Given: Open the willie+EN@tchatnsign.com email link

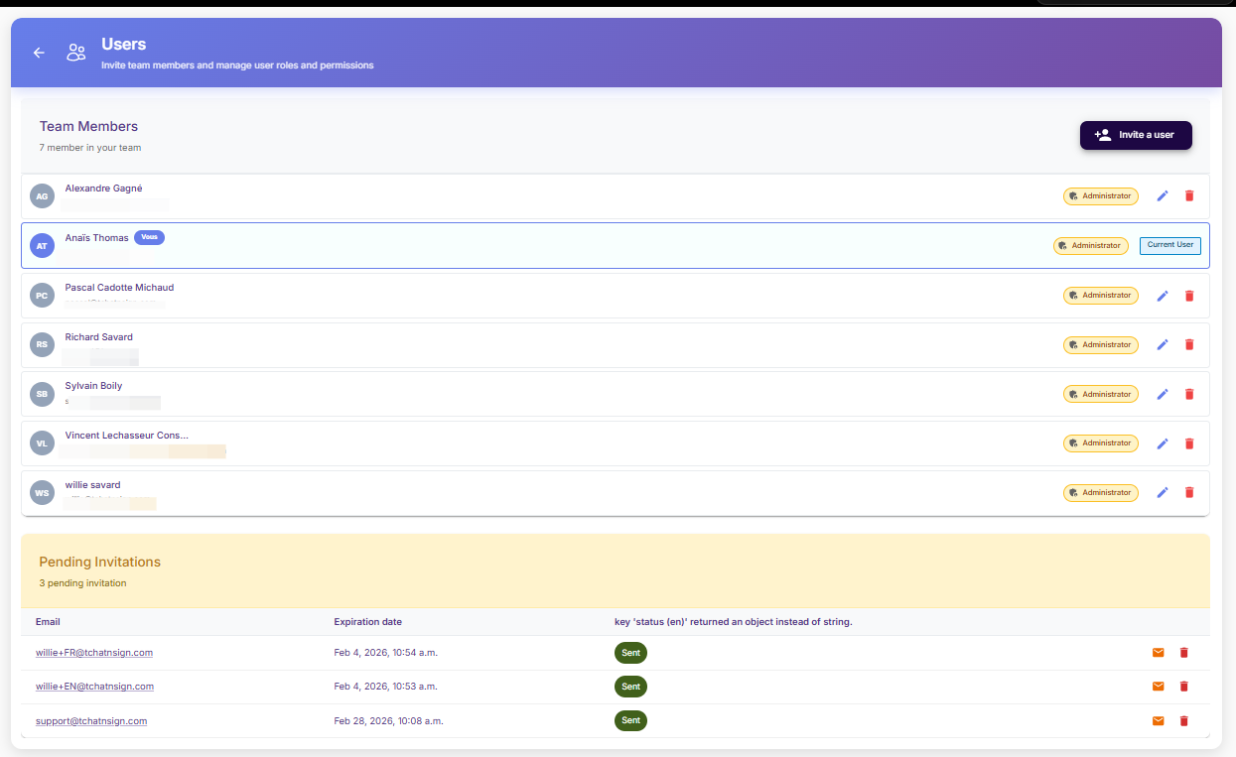Looking at the screenshot, I should [x=94, y=687].
